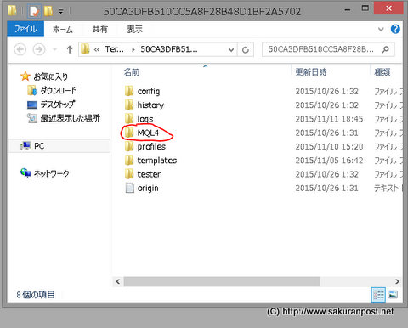Open recent locations dropdown arrow
408x328 pixels.
tap(54, 50)
